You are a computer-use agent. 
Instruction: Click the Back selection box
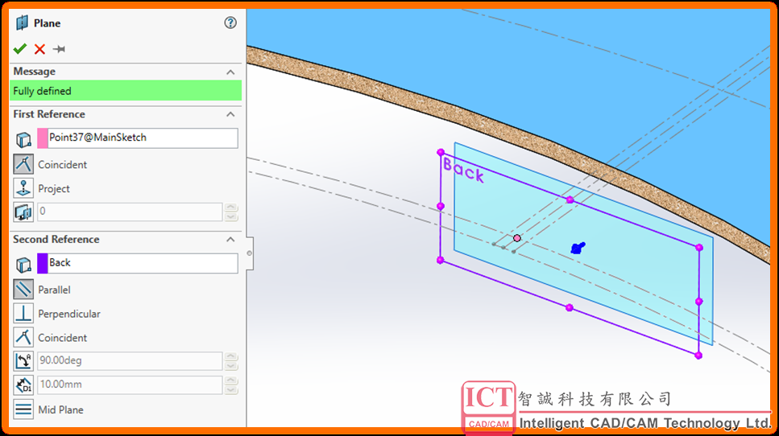(x=143, y=263)
